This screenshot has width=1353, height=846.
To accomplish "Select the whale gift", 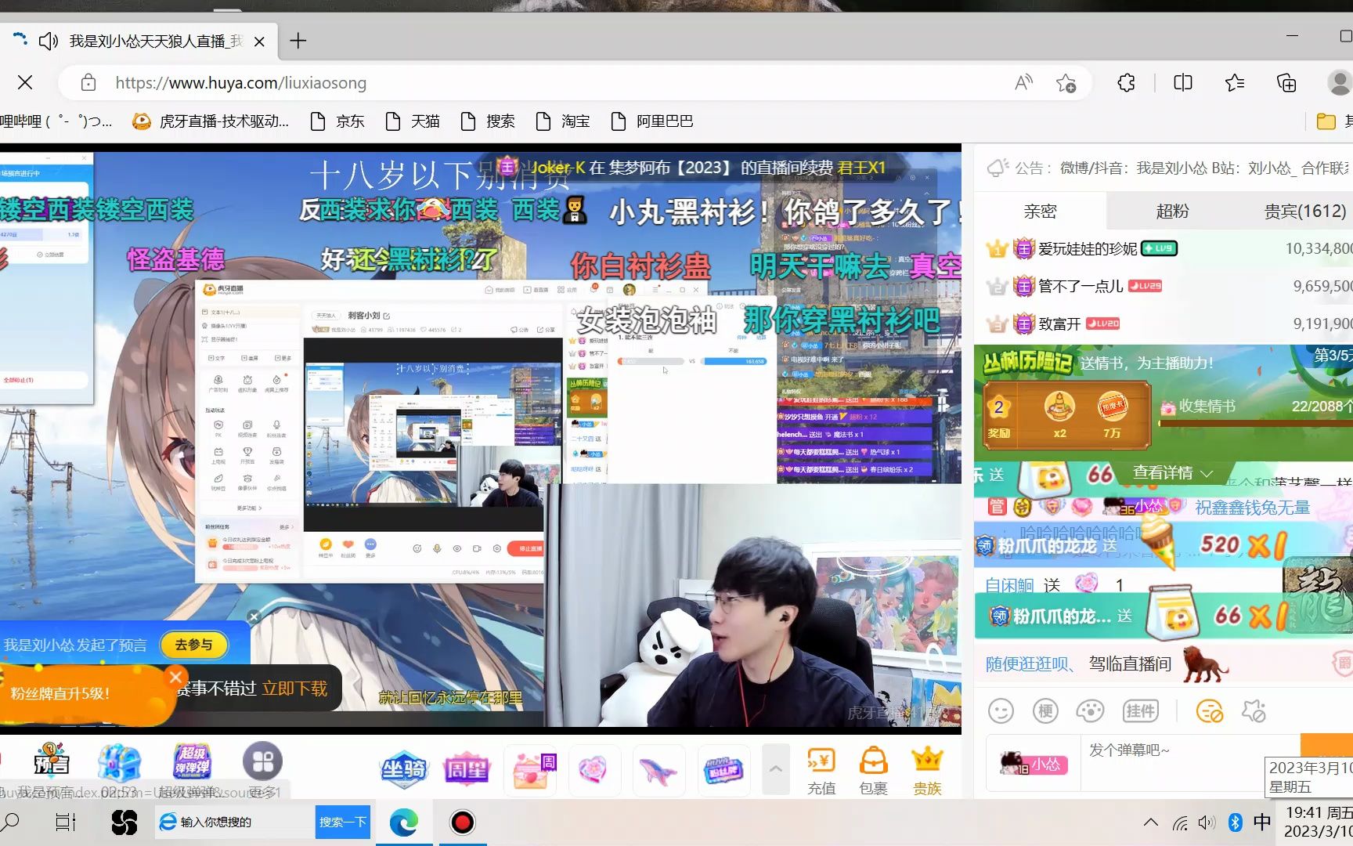I will coord(658,772).
